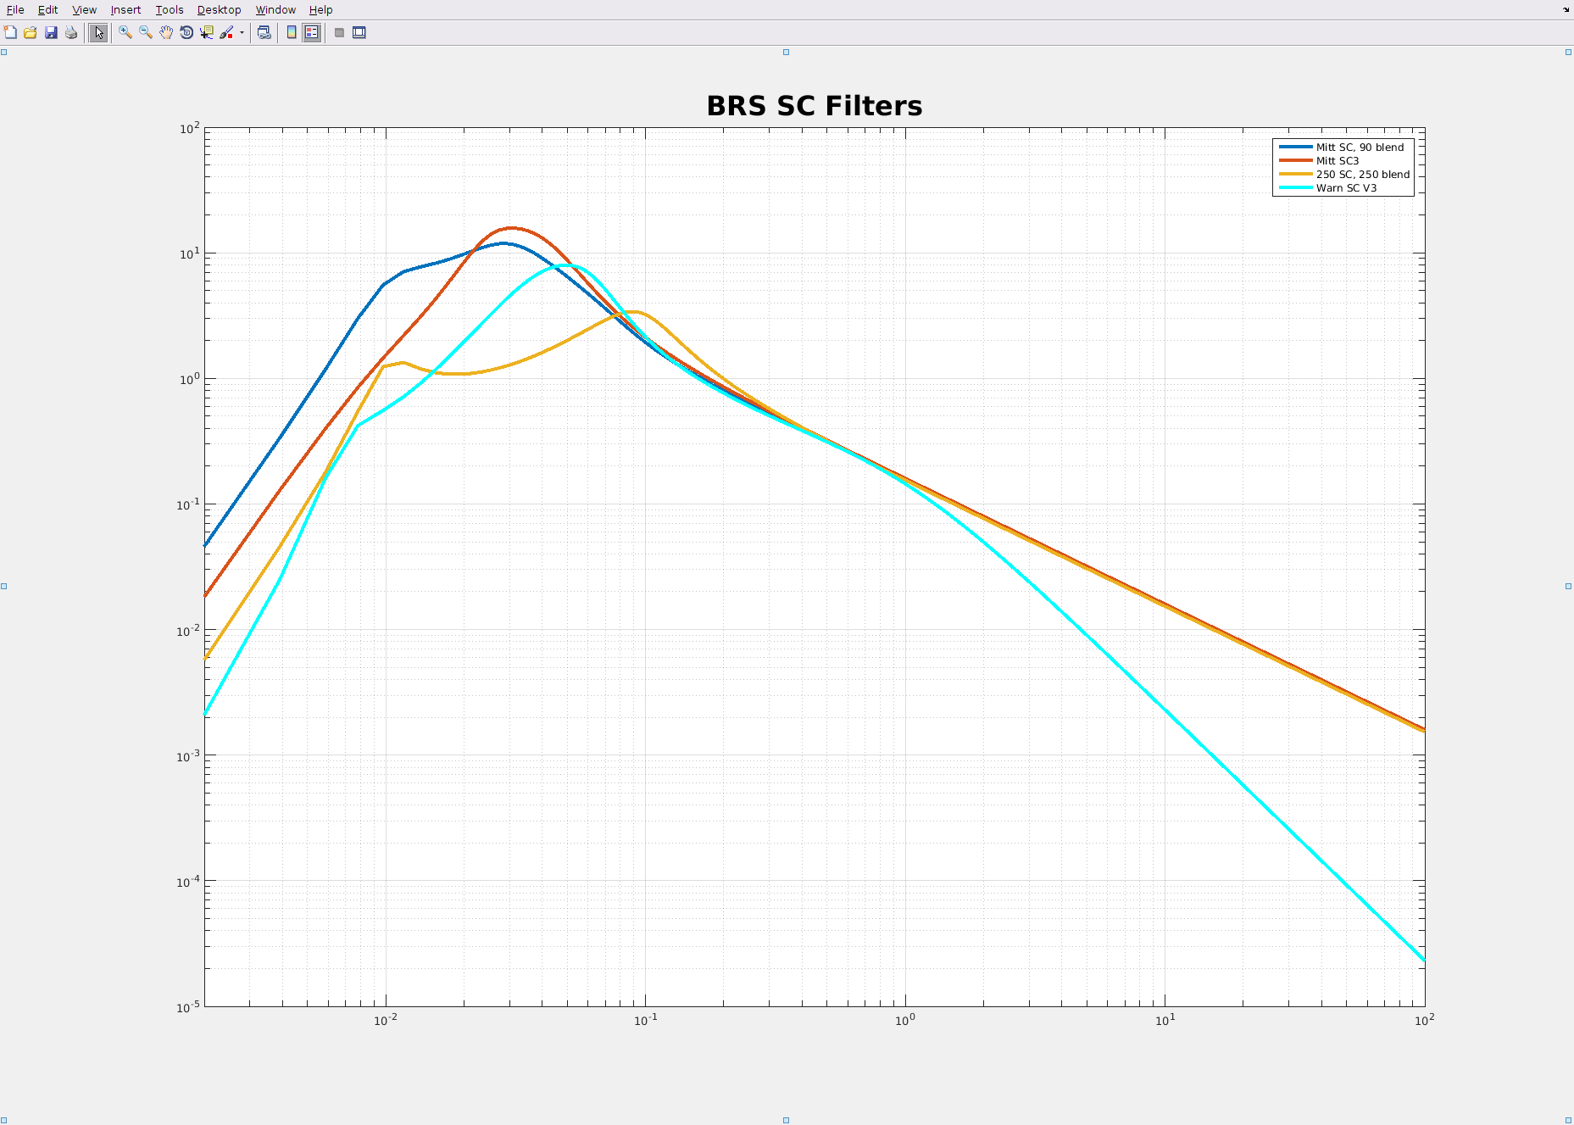The width and height of the screenshot is (1574, 1125).
Task: Click the y-axis tick label 10^-5
Action: point(188,1006)
